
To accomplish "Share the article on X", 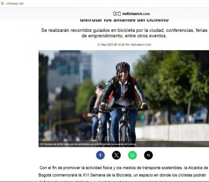I will [116, 155].
